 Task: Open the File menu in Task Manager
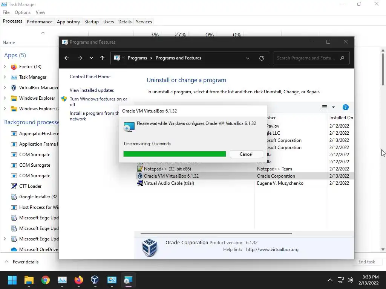(6, 12)
